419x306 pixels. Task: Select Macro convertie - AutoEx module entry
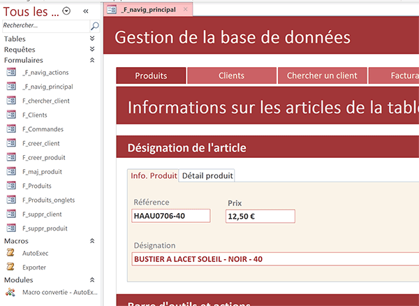[60, 292]
